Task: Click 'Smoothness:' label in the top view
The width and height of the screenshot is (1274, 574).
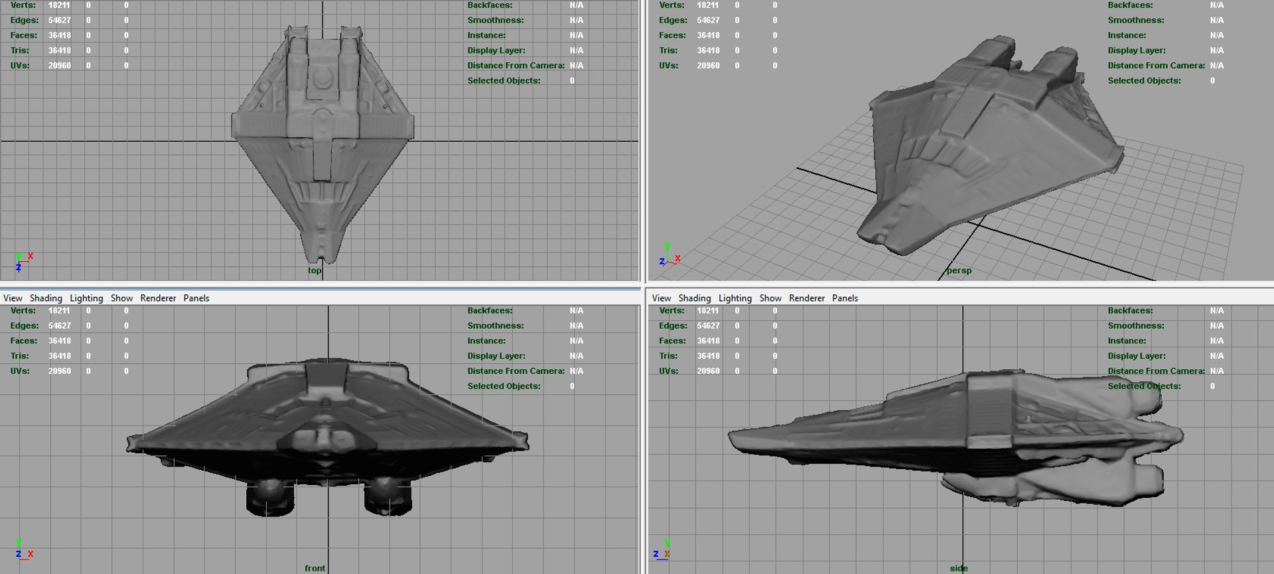Action: (x=495, y=21)
